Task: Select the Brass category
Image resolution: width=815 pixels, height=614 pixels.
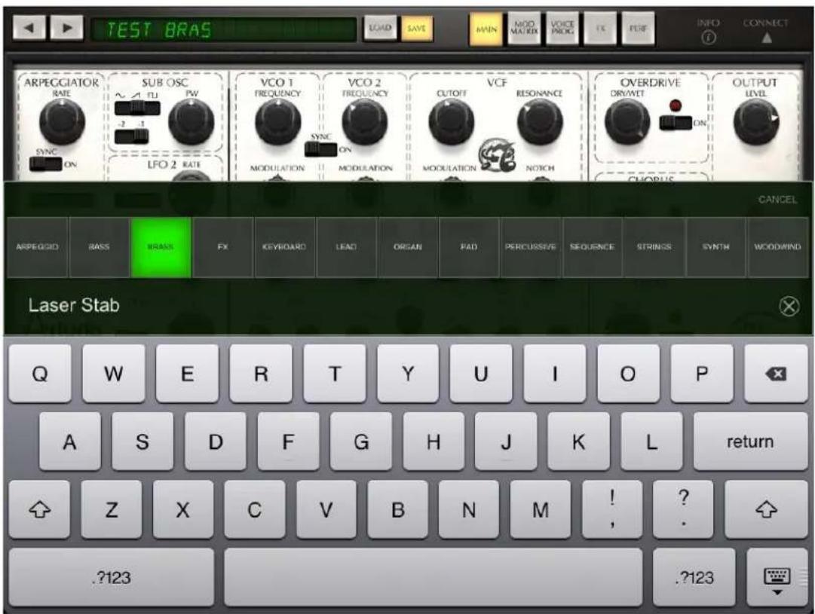Action: (x=161, y=247)
